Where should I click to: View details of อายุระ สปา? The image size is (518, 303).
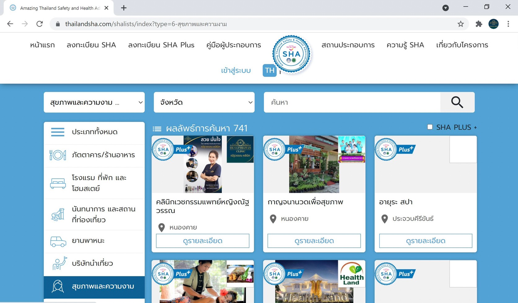[426, 241]
